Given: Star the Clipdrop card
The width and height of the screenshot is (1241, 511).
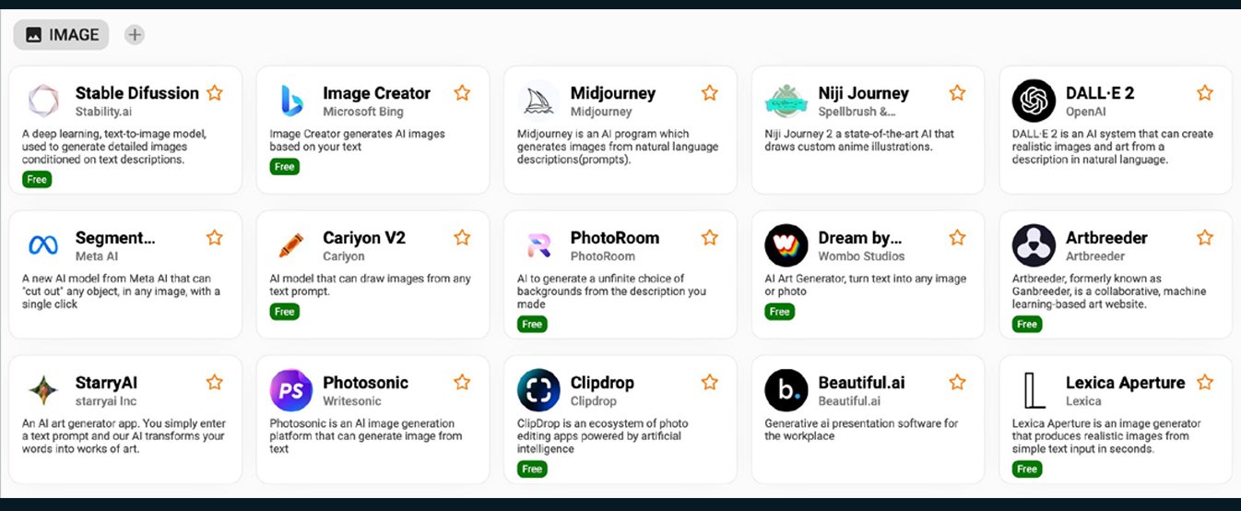Looking at the screenshot, I should coord(710,382).
